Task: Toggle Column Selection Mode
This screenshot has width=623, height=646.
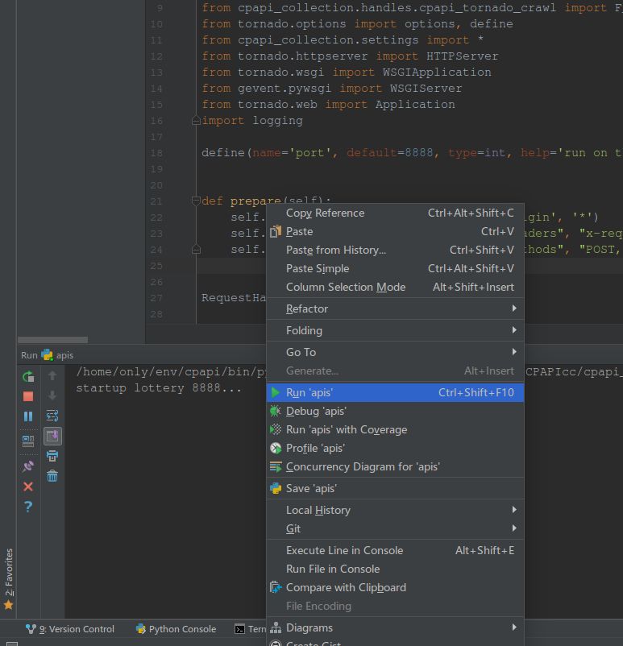Action: coord(395,288)
